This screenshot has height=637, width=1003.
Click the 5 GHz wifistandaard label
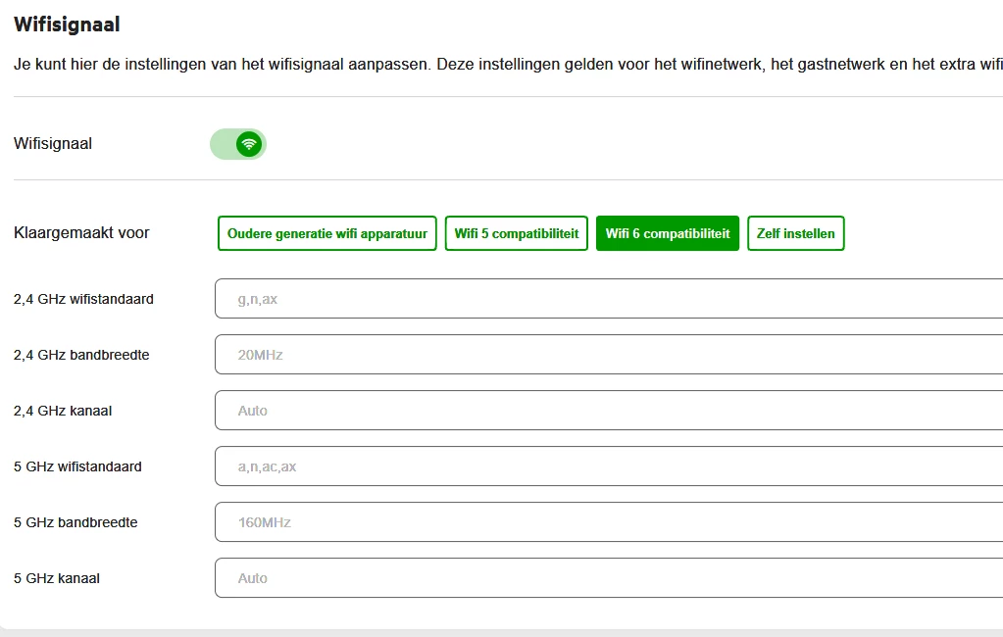pyautogui.click(x=77, y=466)
